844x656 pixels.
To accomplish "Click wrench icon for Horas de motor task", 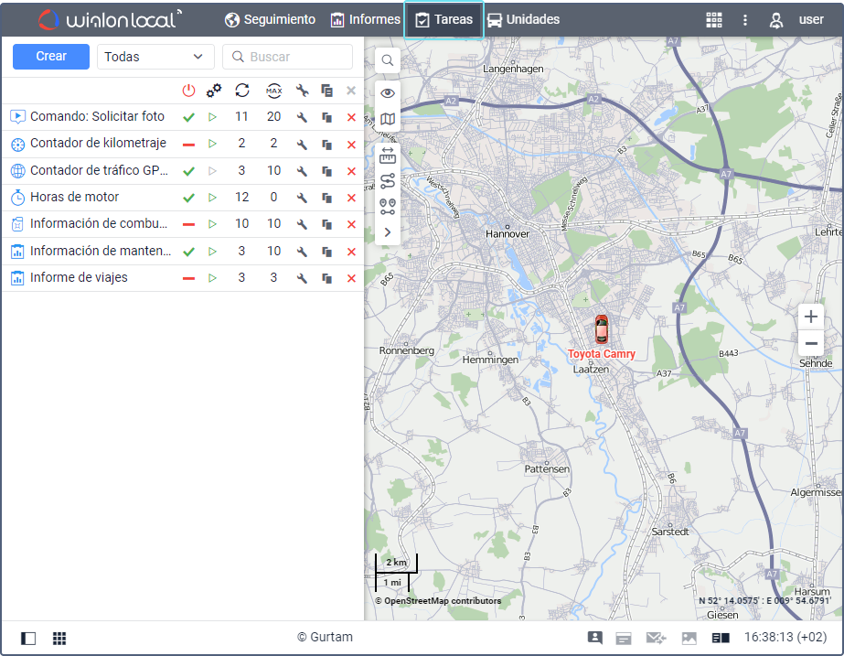I will [x=302, y=198].
